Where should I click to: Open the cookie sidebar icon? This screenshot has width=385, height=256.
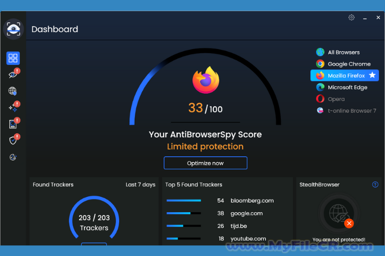(x=13, y=157)
